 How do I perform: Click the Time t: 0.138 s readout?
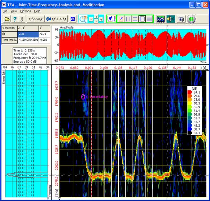point(24,50)
